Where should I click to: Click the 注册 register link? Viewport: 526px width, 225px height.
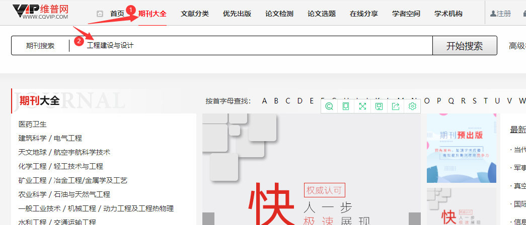[500, 14]
